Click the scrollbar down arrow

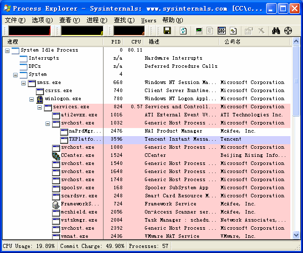[296, 235]
